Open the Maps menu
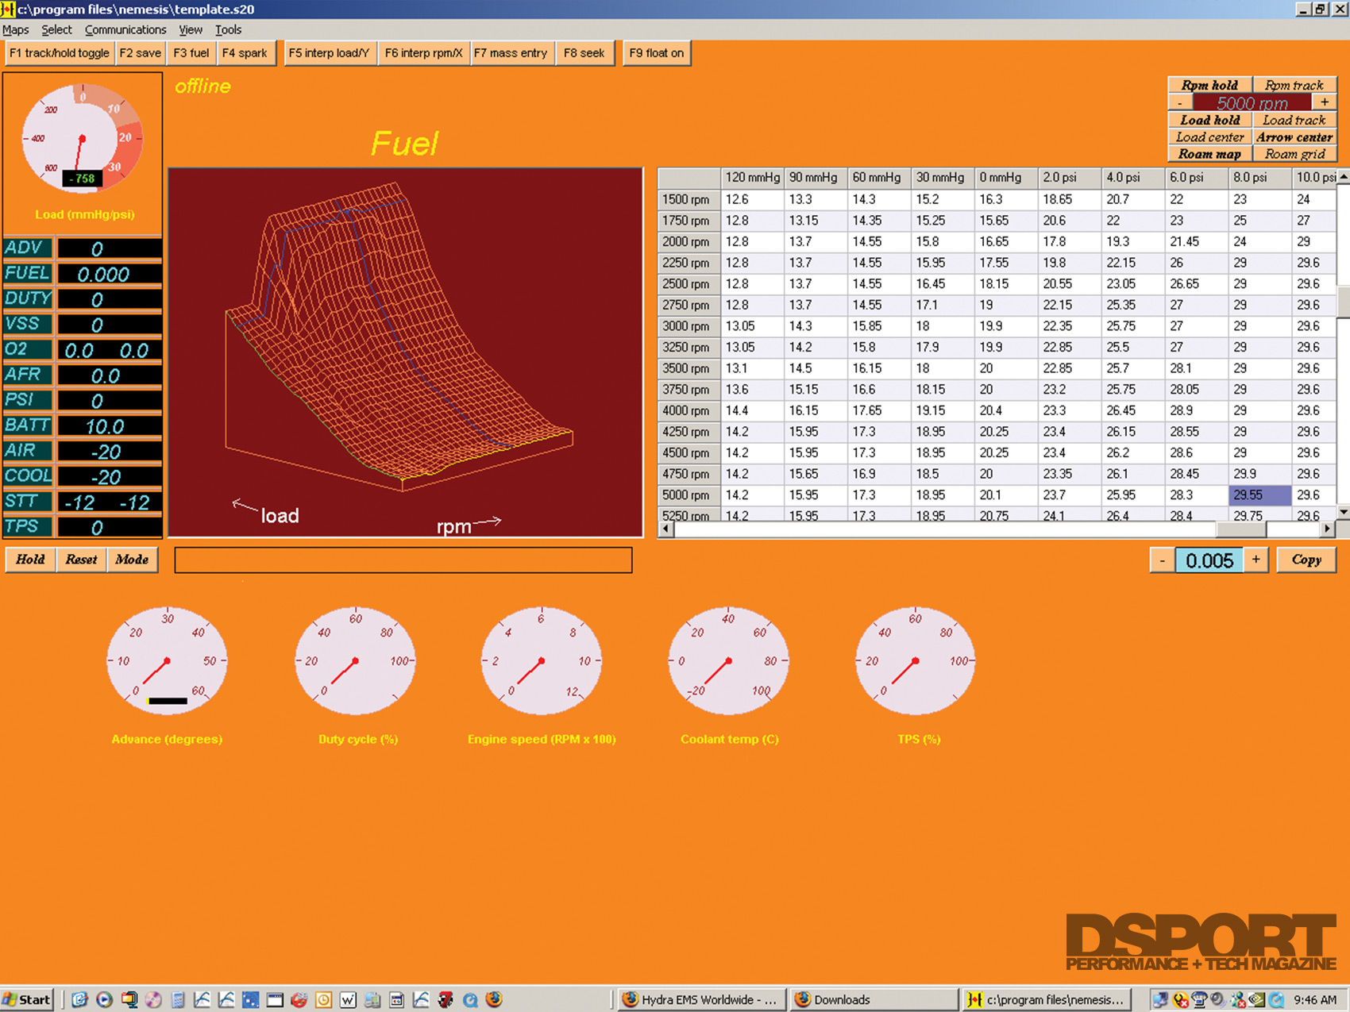Viewport: 1350px width, 1012px height. [16, 30]
